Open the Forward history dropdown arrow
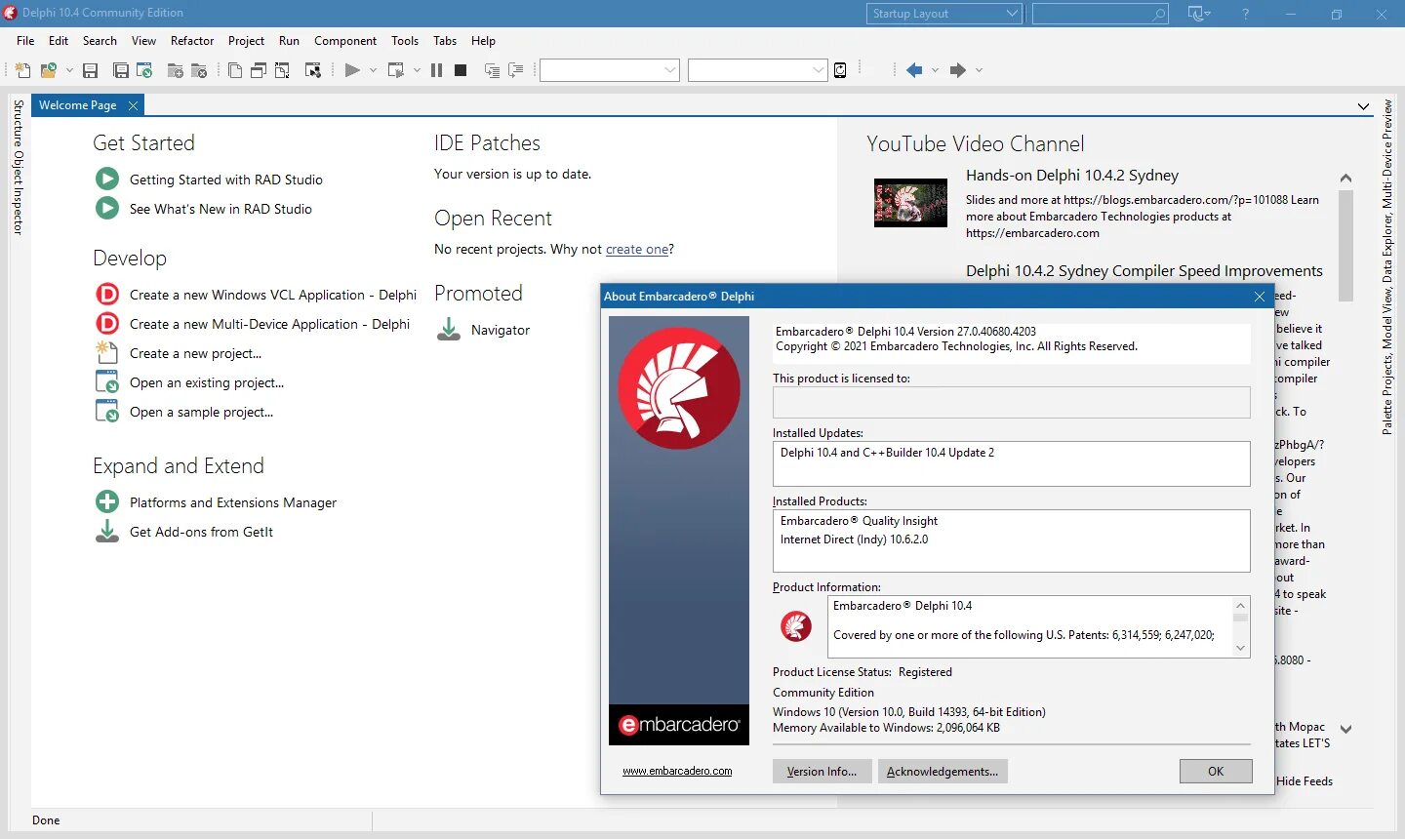 pyautogui.click(x=979, y=70)
